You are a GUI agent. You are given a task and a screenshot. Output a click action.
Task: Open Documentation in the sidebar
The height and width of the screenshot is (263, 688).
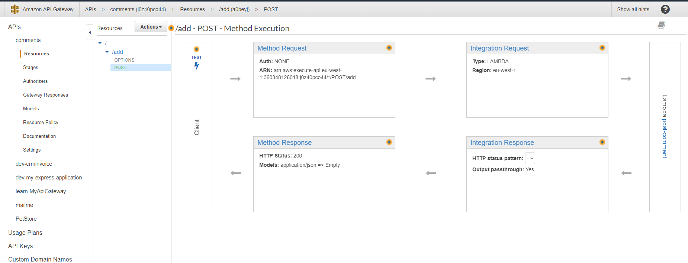pos(39,136)
